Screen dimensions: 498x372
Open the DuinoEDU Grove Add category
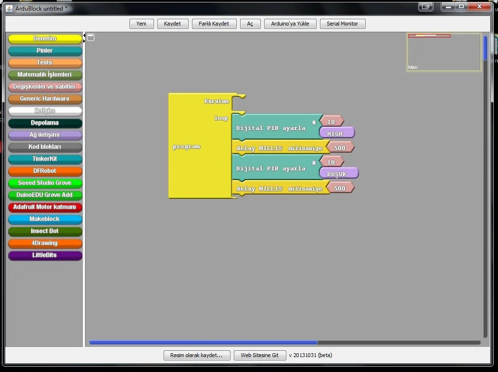click(x=45, y=195)
